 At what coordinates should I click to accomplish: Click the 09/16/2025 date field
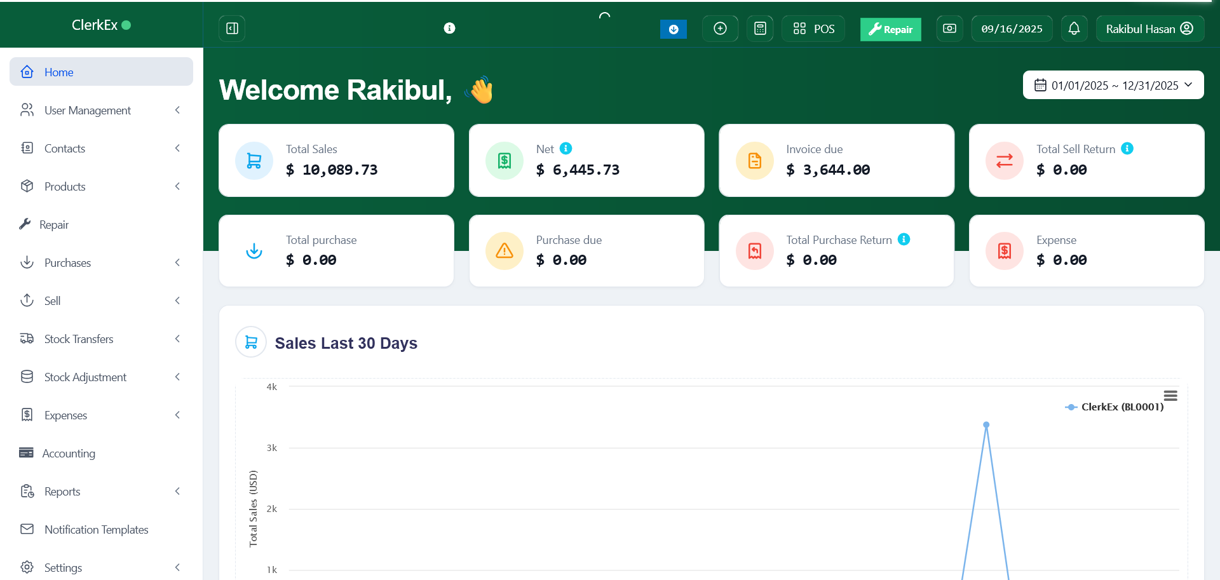coord(1012,28)
